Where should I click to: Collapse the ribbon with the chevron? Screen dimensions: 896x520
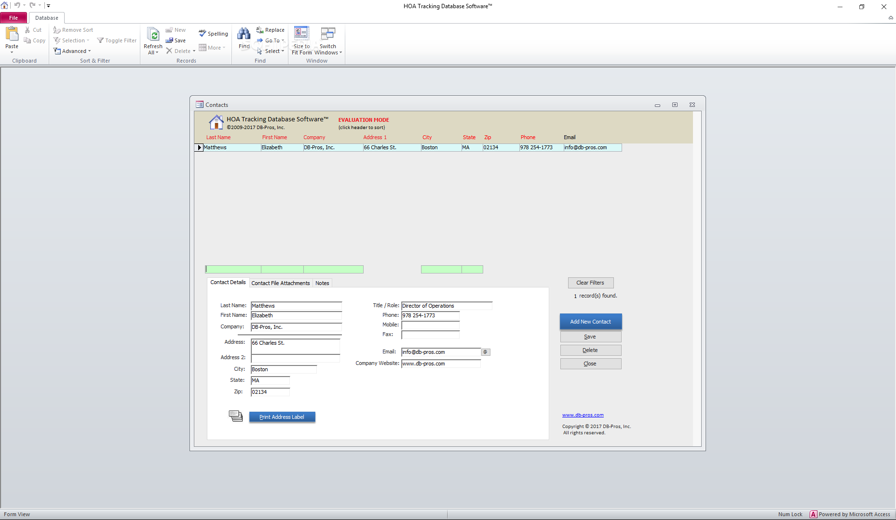(891, 18)
